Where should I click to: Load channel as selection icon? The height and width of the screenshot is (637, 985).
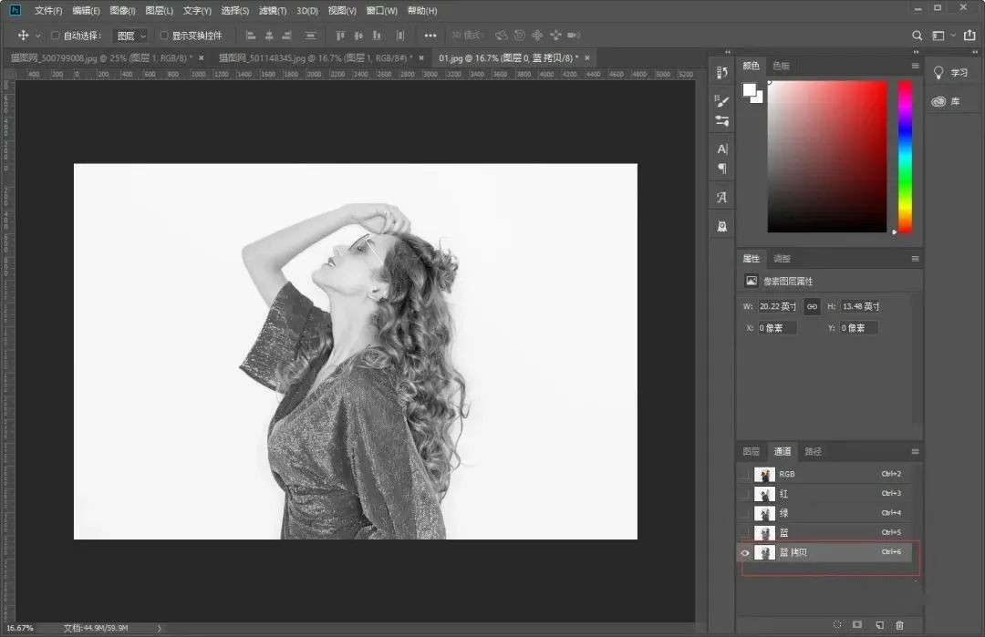(837, 624)
